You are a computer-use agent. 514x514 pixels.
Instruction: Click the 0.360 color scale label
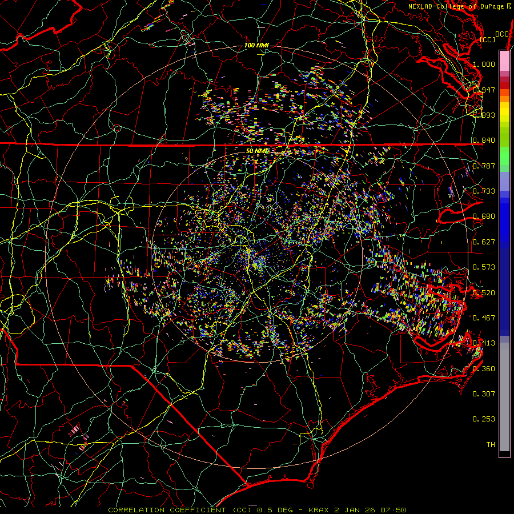[x=484, y=369]
